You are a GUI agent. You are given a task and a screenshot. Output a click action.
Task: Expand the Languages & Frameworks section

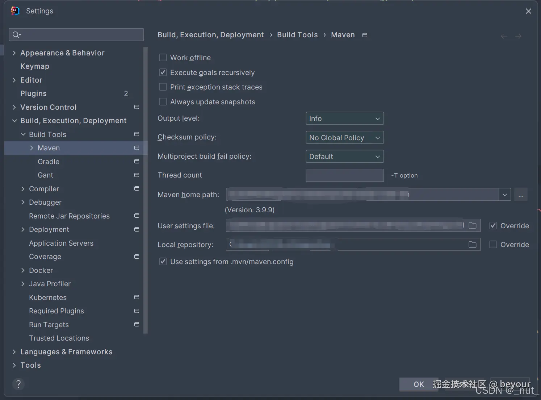click(x=14, y=352)
